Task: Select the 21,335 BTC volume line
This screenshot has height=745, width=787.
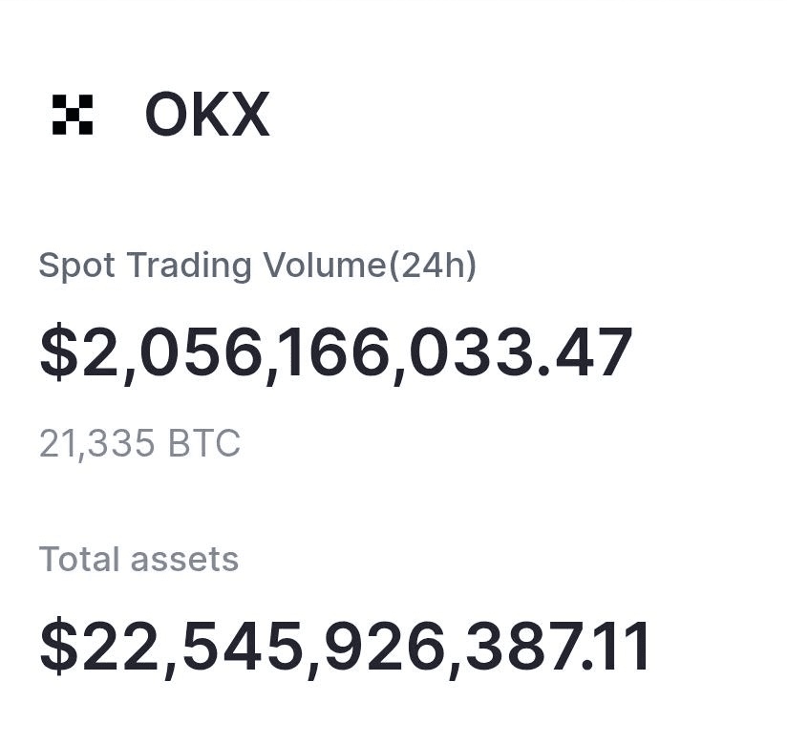Action: point(139,444)
